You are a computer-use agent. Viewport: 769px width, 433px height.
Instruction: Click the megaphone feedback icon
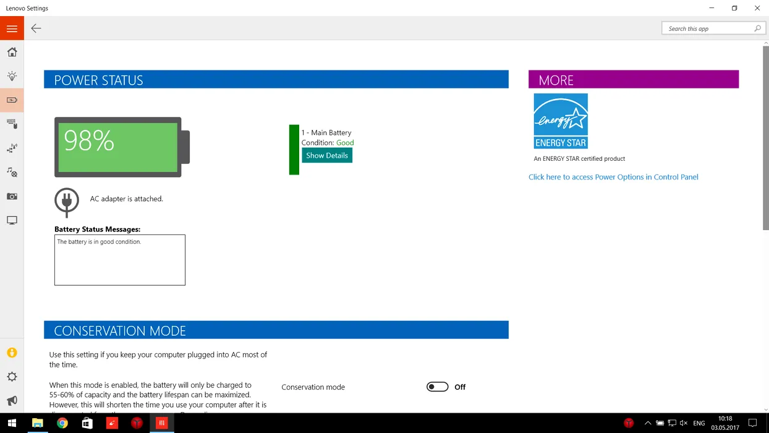pos(12,401)
